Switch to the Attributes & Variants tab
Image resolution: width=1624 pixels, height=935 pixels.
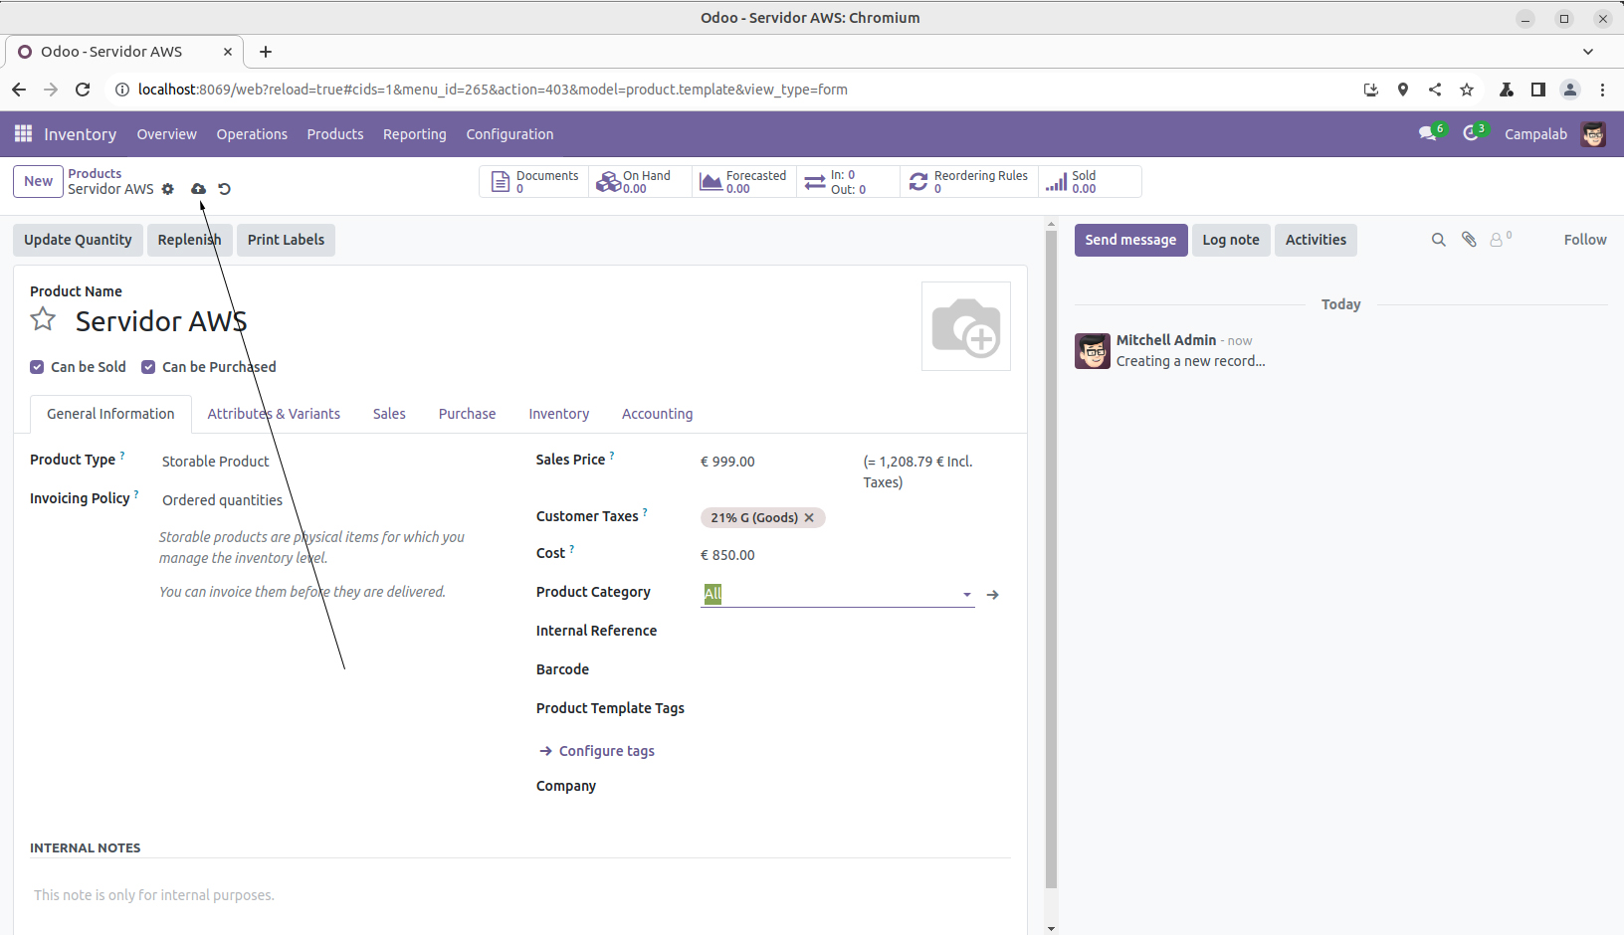[274, 414]
